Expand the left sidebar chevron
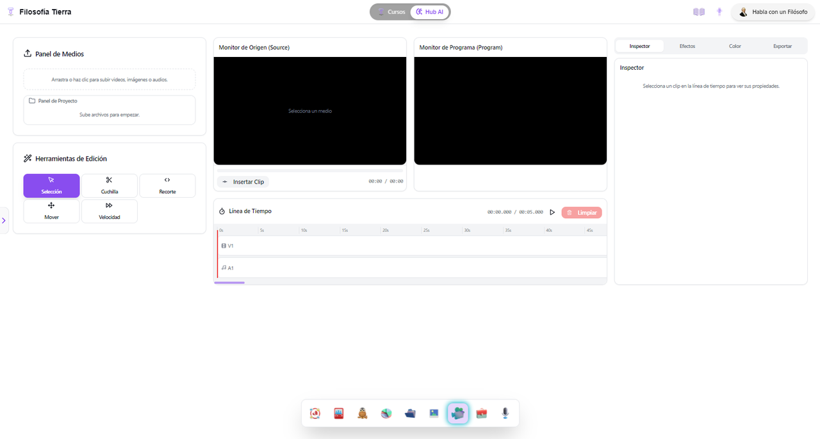 coord(4,220)
